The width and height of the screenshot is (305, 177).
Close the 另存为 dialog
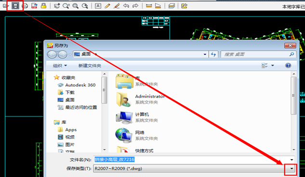pyautogui.click(x=290, y=46)
